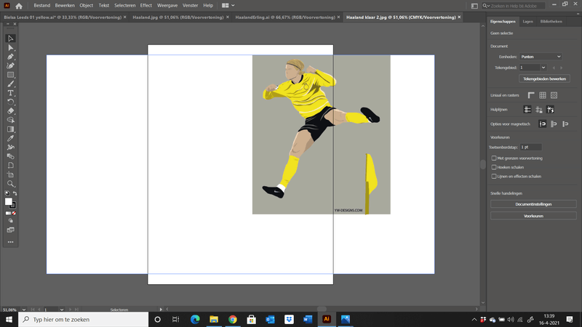Toggle snap to point option

pyautogui.click(x=543, y=124)
